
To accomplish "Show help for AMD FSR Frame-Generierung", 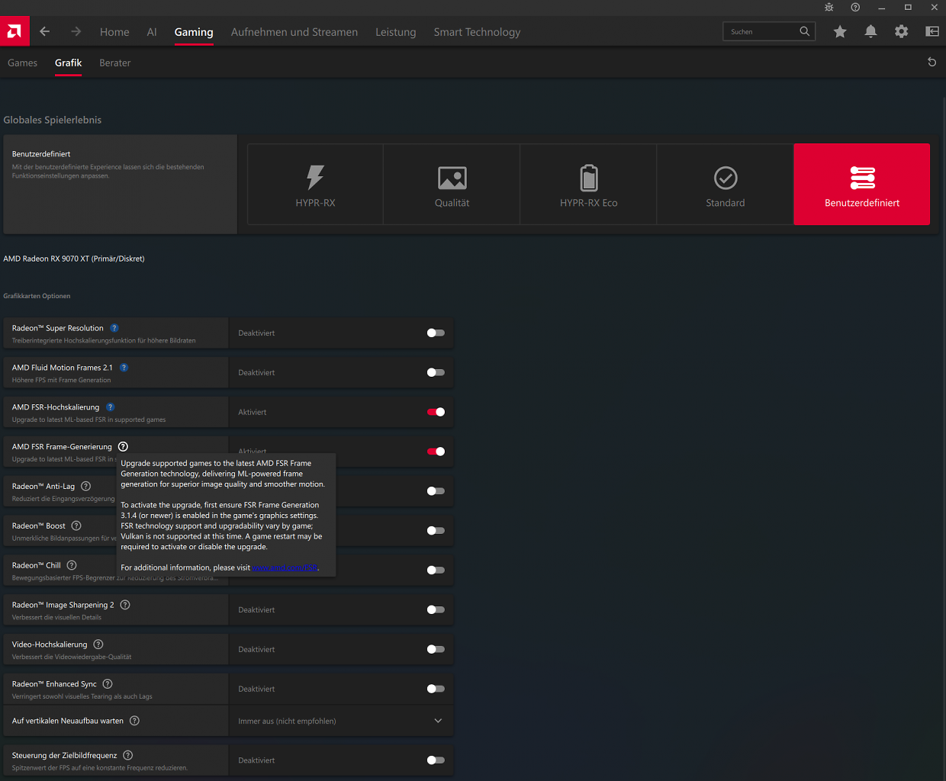I will tap(123, 447).
